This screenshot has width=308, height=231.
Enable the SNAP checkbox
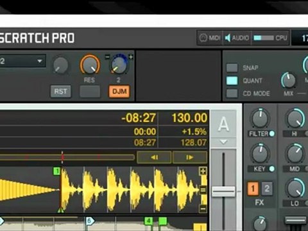pyautogui.click(x=232, y=68)
